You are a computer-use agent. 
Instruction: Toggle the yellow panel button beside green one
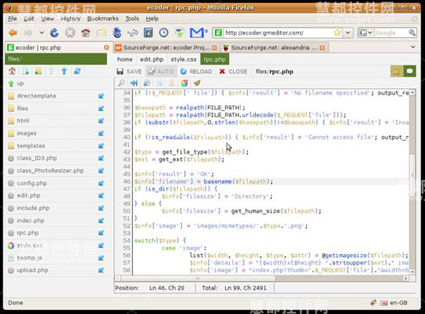397,72
